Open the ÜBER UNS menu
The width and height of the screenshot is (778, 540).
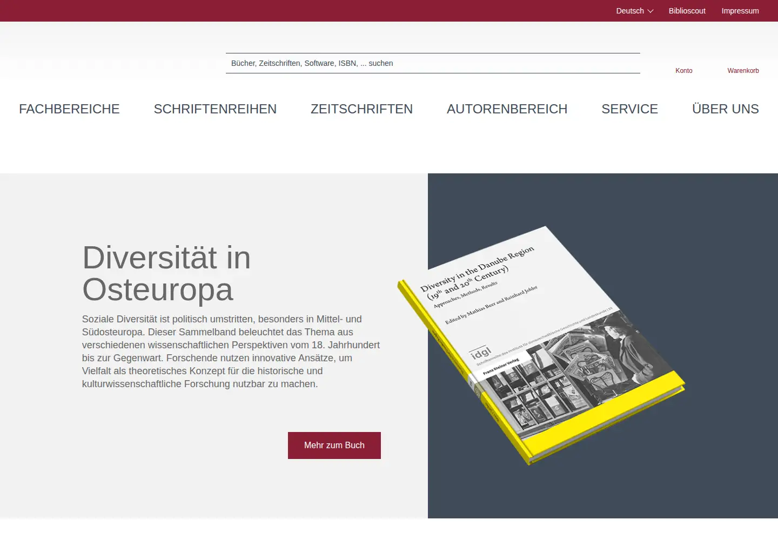(725, 109)
